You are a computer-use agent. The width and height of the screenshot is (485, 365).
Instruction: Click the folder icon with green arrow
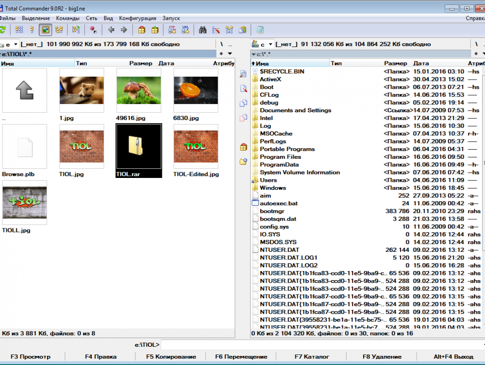[76, 30]
